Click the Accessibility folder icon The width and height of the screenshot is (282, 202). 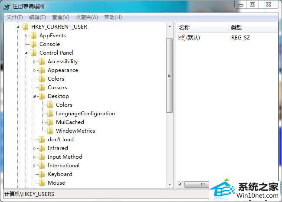[x=42, y=62]
